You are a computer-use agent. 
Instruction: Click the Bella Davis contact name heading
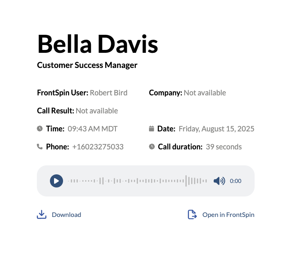(97, 44)
